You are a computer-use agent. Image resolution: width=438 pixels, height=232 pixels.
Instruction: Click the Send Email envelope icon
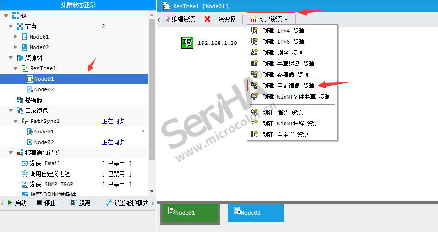[x=25, y=163]
